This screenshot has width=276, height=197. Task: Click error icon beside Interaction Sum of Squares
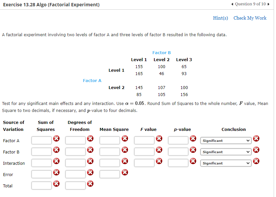[x=56, y=161]
